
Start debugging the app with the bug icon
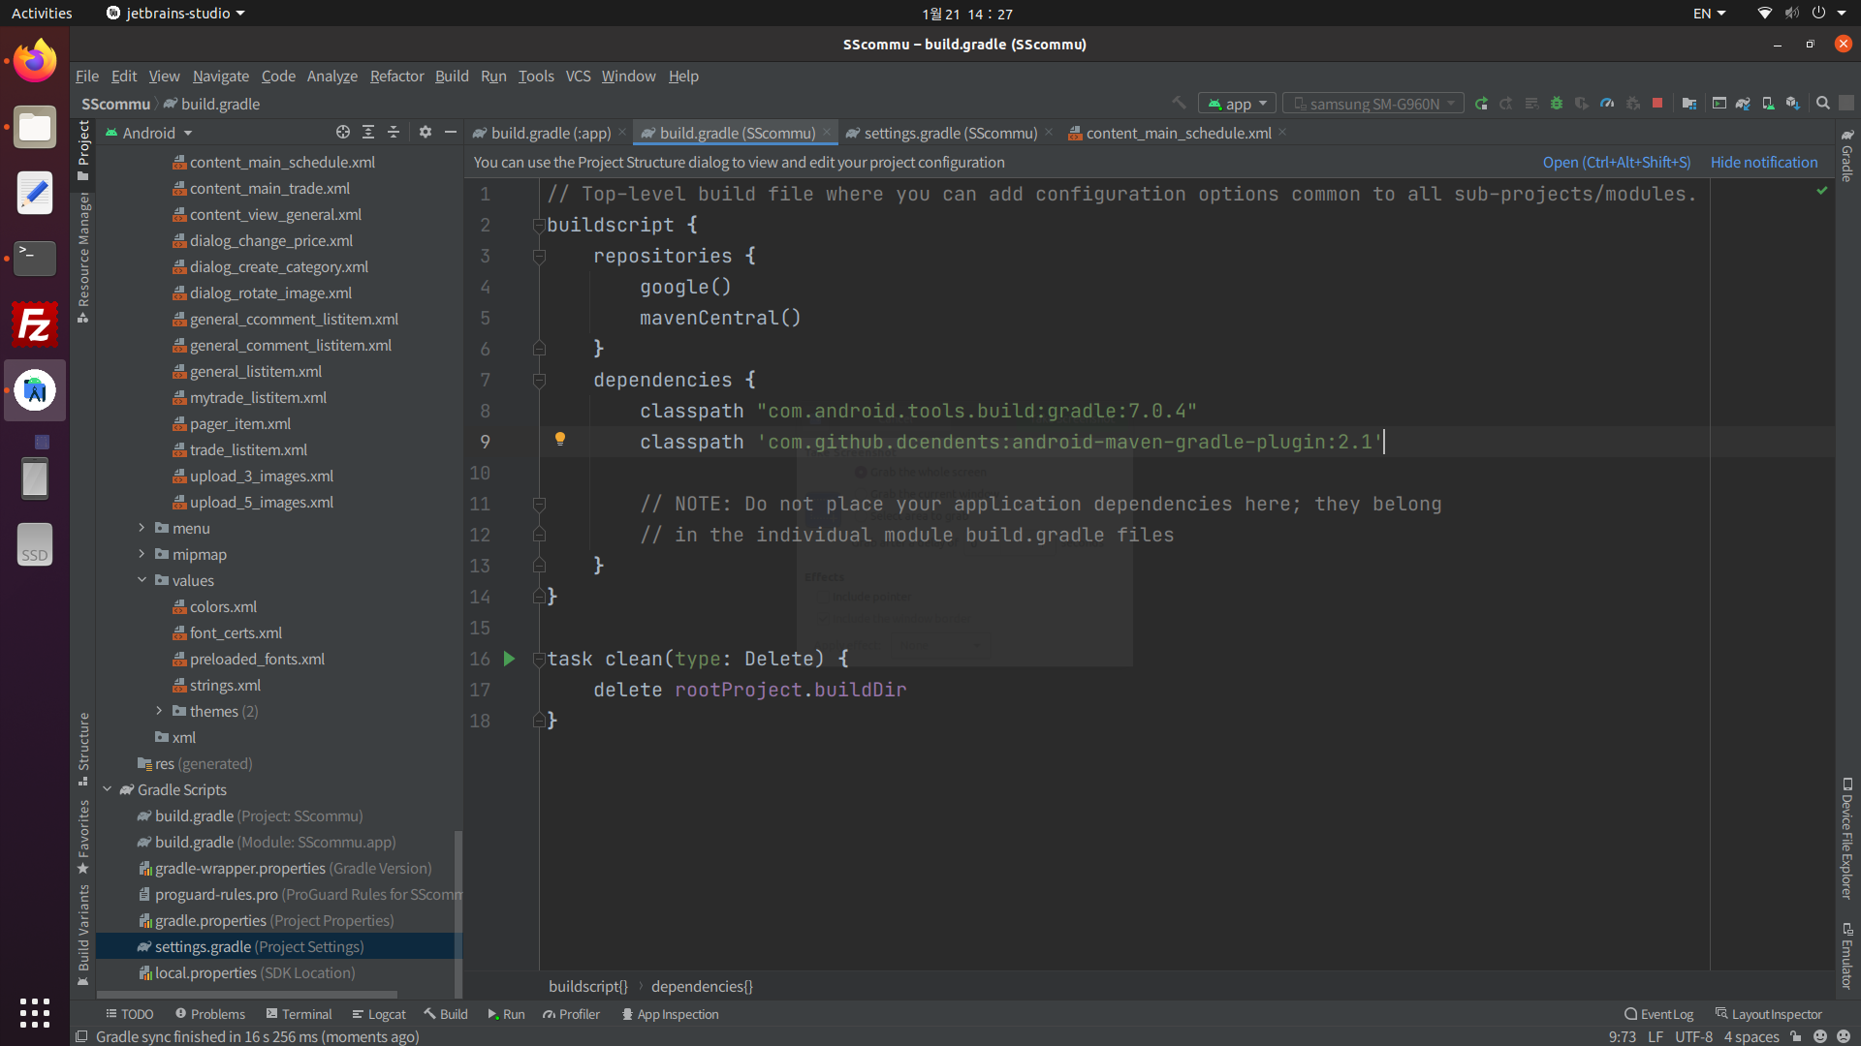1557,104
